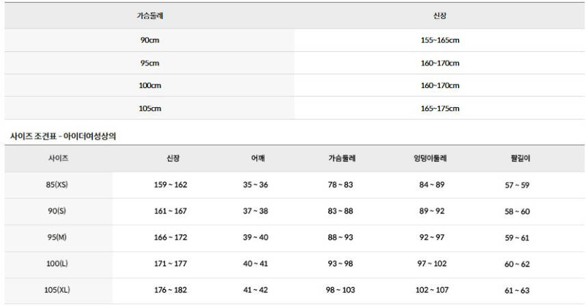Select the 95cm chest size cell

150,63
